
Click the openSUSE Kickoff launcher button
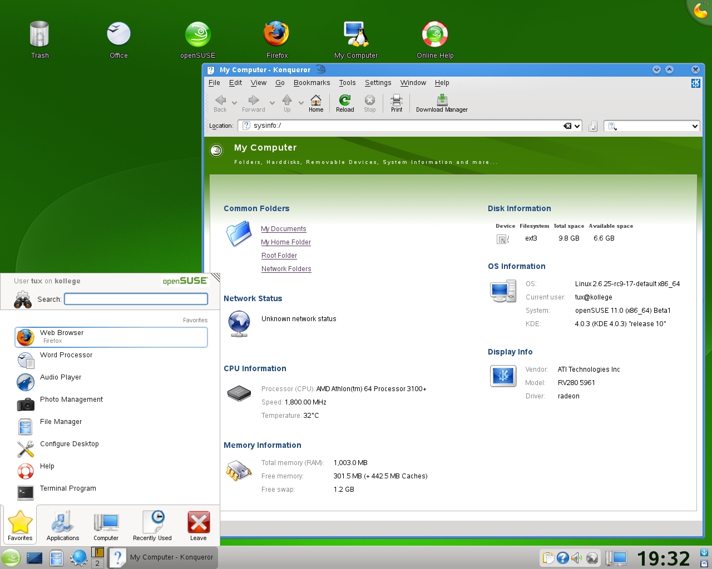point(11,558)
